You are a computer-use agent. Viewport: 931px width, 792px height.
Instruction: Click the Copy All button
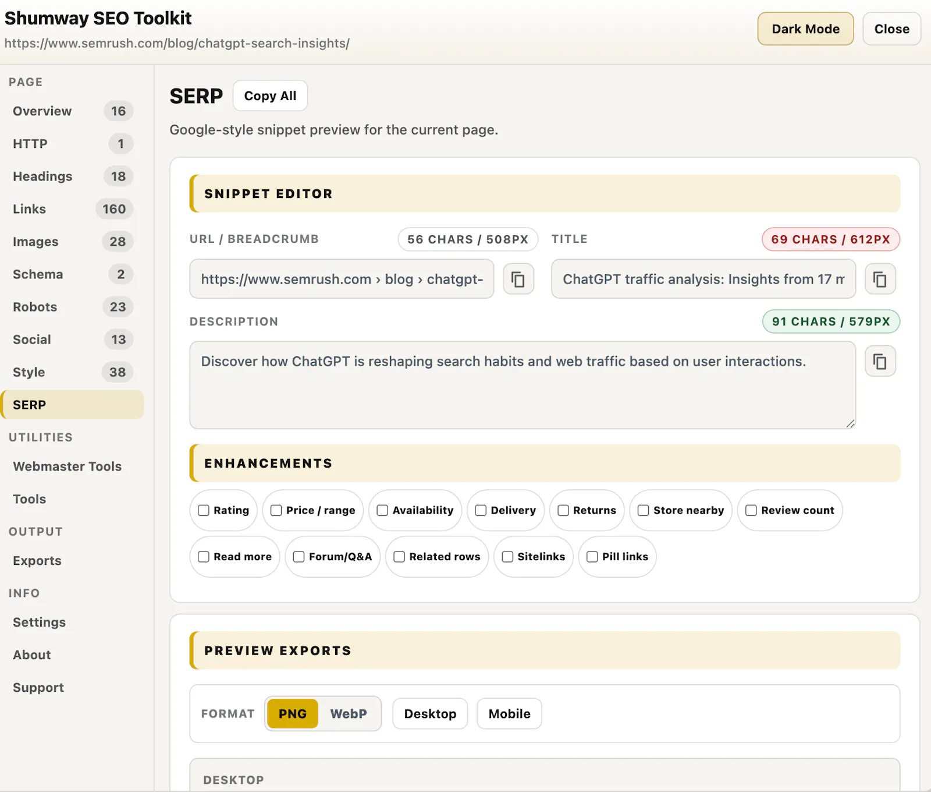pyautogui.click(x=270, y=96)
